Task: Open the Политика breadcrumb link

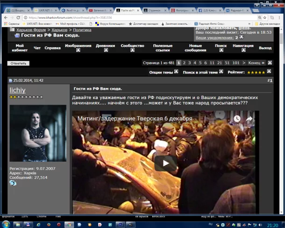Action: click(x=82, y=30)
